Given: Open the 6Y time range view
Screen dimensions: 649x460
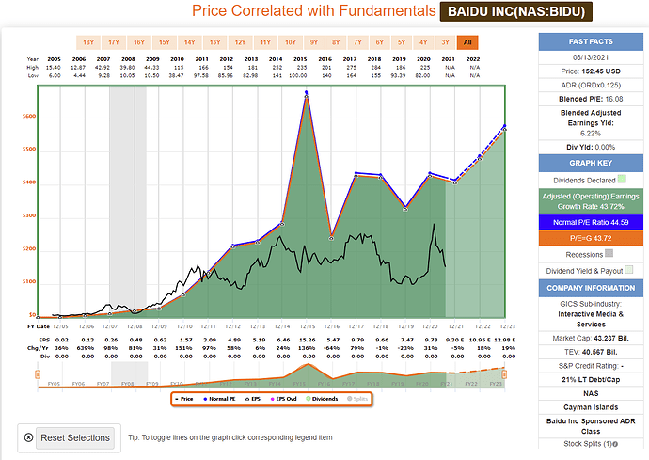Looking at the screenshot, I should click(x=380, y=42).
